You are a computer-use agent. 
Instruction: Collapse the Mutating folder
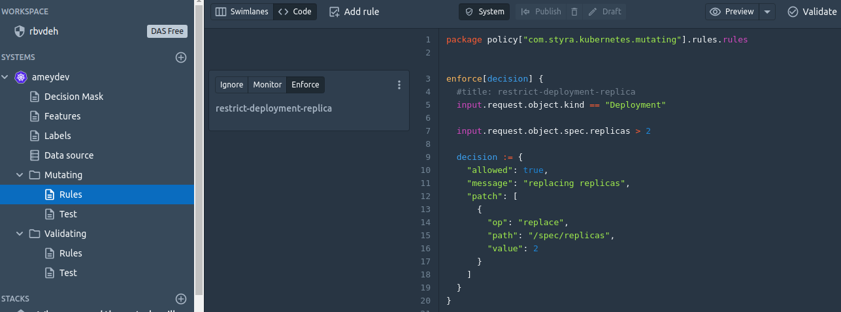coord(20,175)
